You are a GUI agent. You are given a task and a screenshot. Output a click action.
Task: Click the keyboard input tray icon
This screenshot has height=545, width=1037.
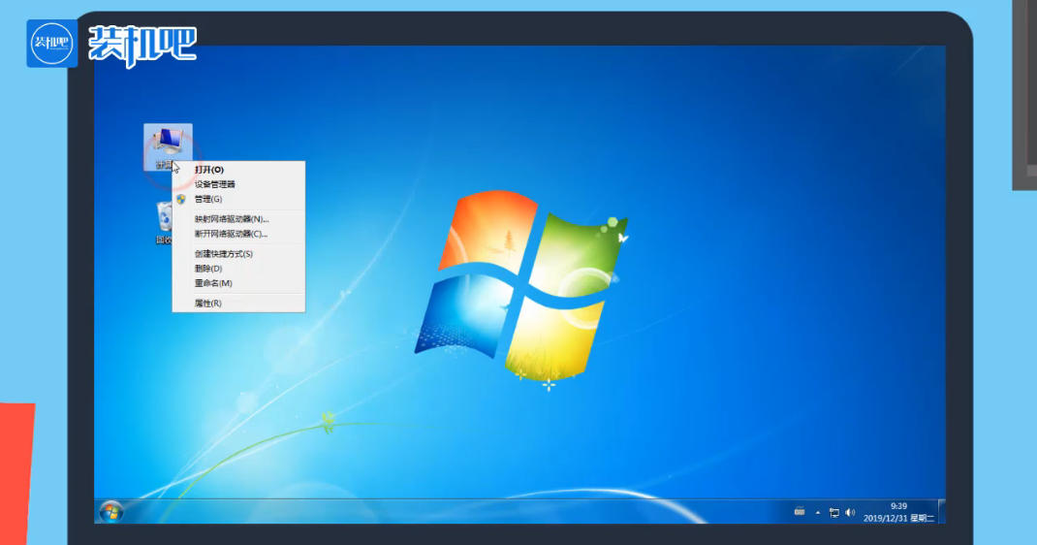800,511
